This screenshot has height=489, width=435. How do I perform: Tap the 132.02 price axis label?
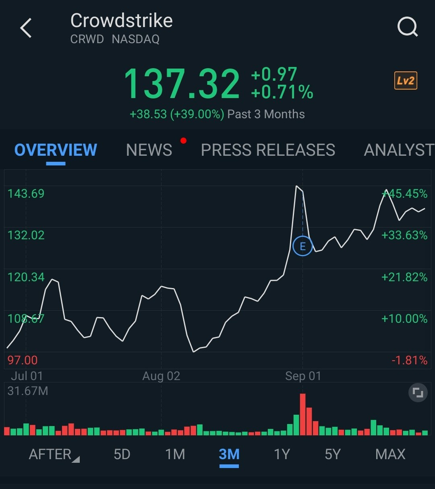pos(26,235)
